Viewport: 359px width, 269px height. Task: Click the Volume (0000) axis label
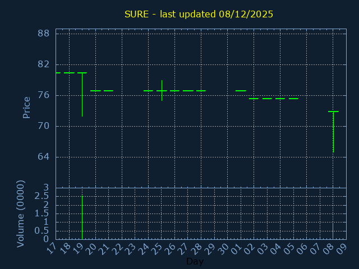point(21,214)
